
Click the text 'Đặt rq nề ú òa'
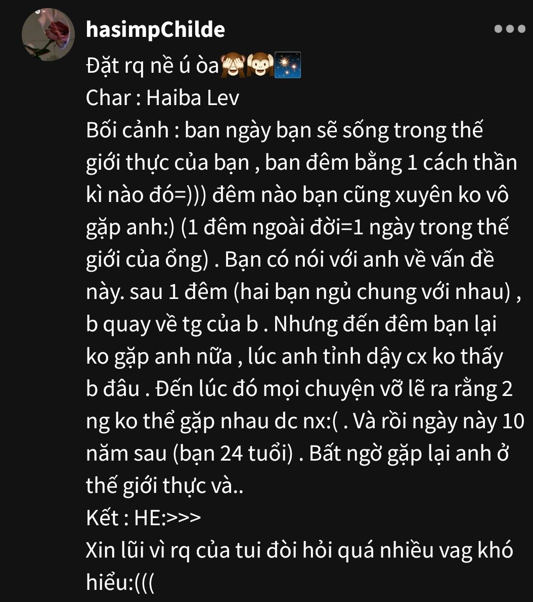pyautogui.click(x=153, y=66)
